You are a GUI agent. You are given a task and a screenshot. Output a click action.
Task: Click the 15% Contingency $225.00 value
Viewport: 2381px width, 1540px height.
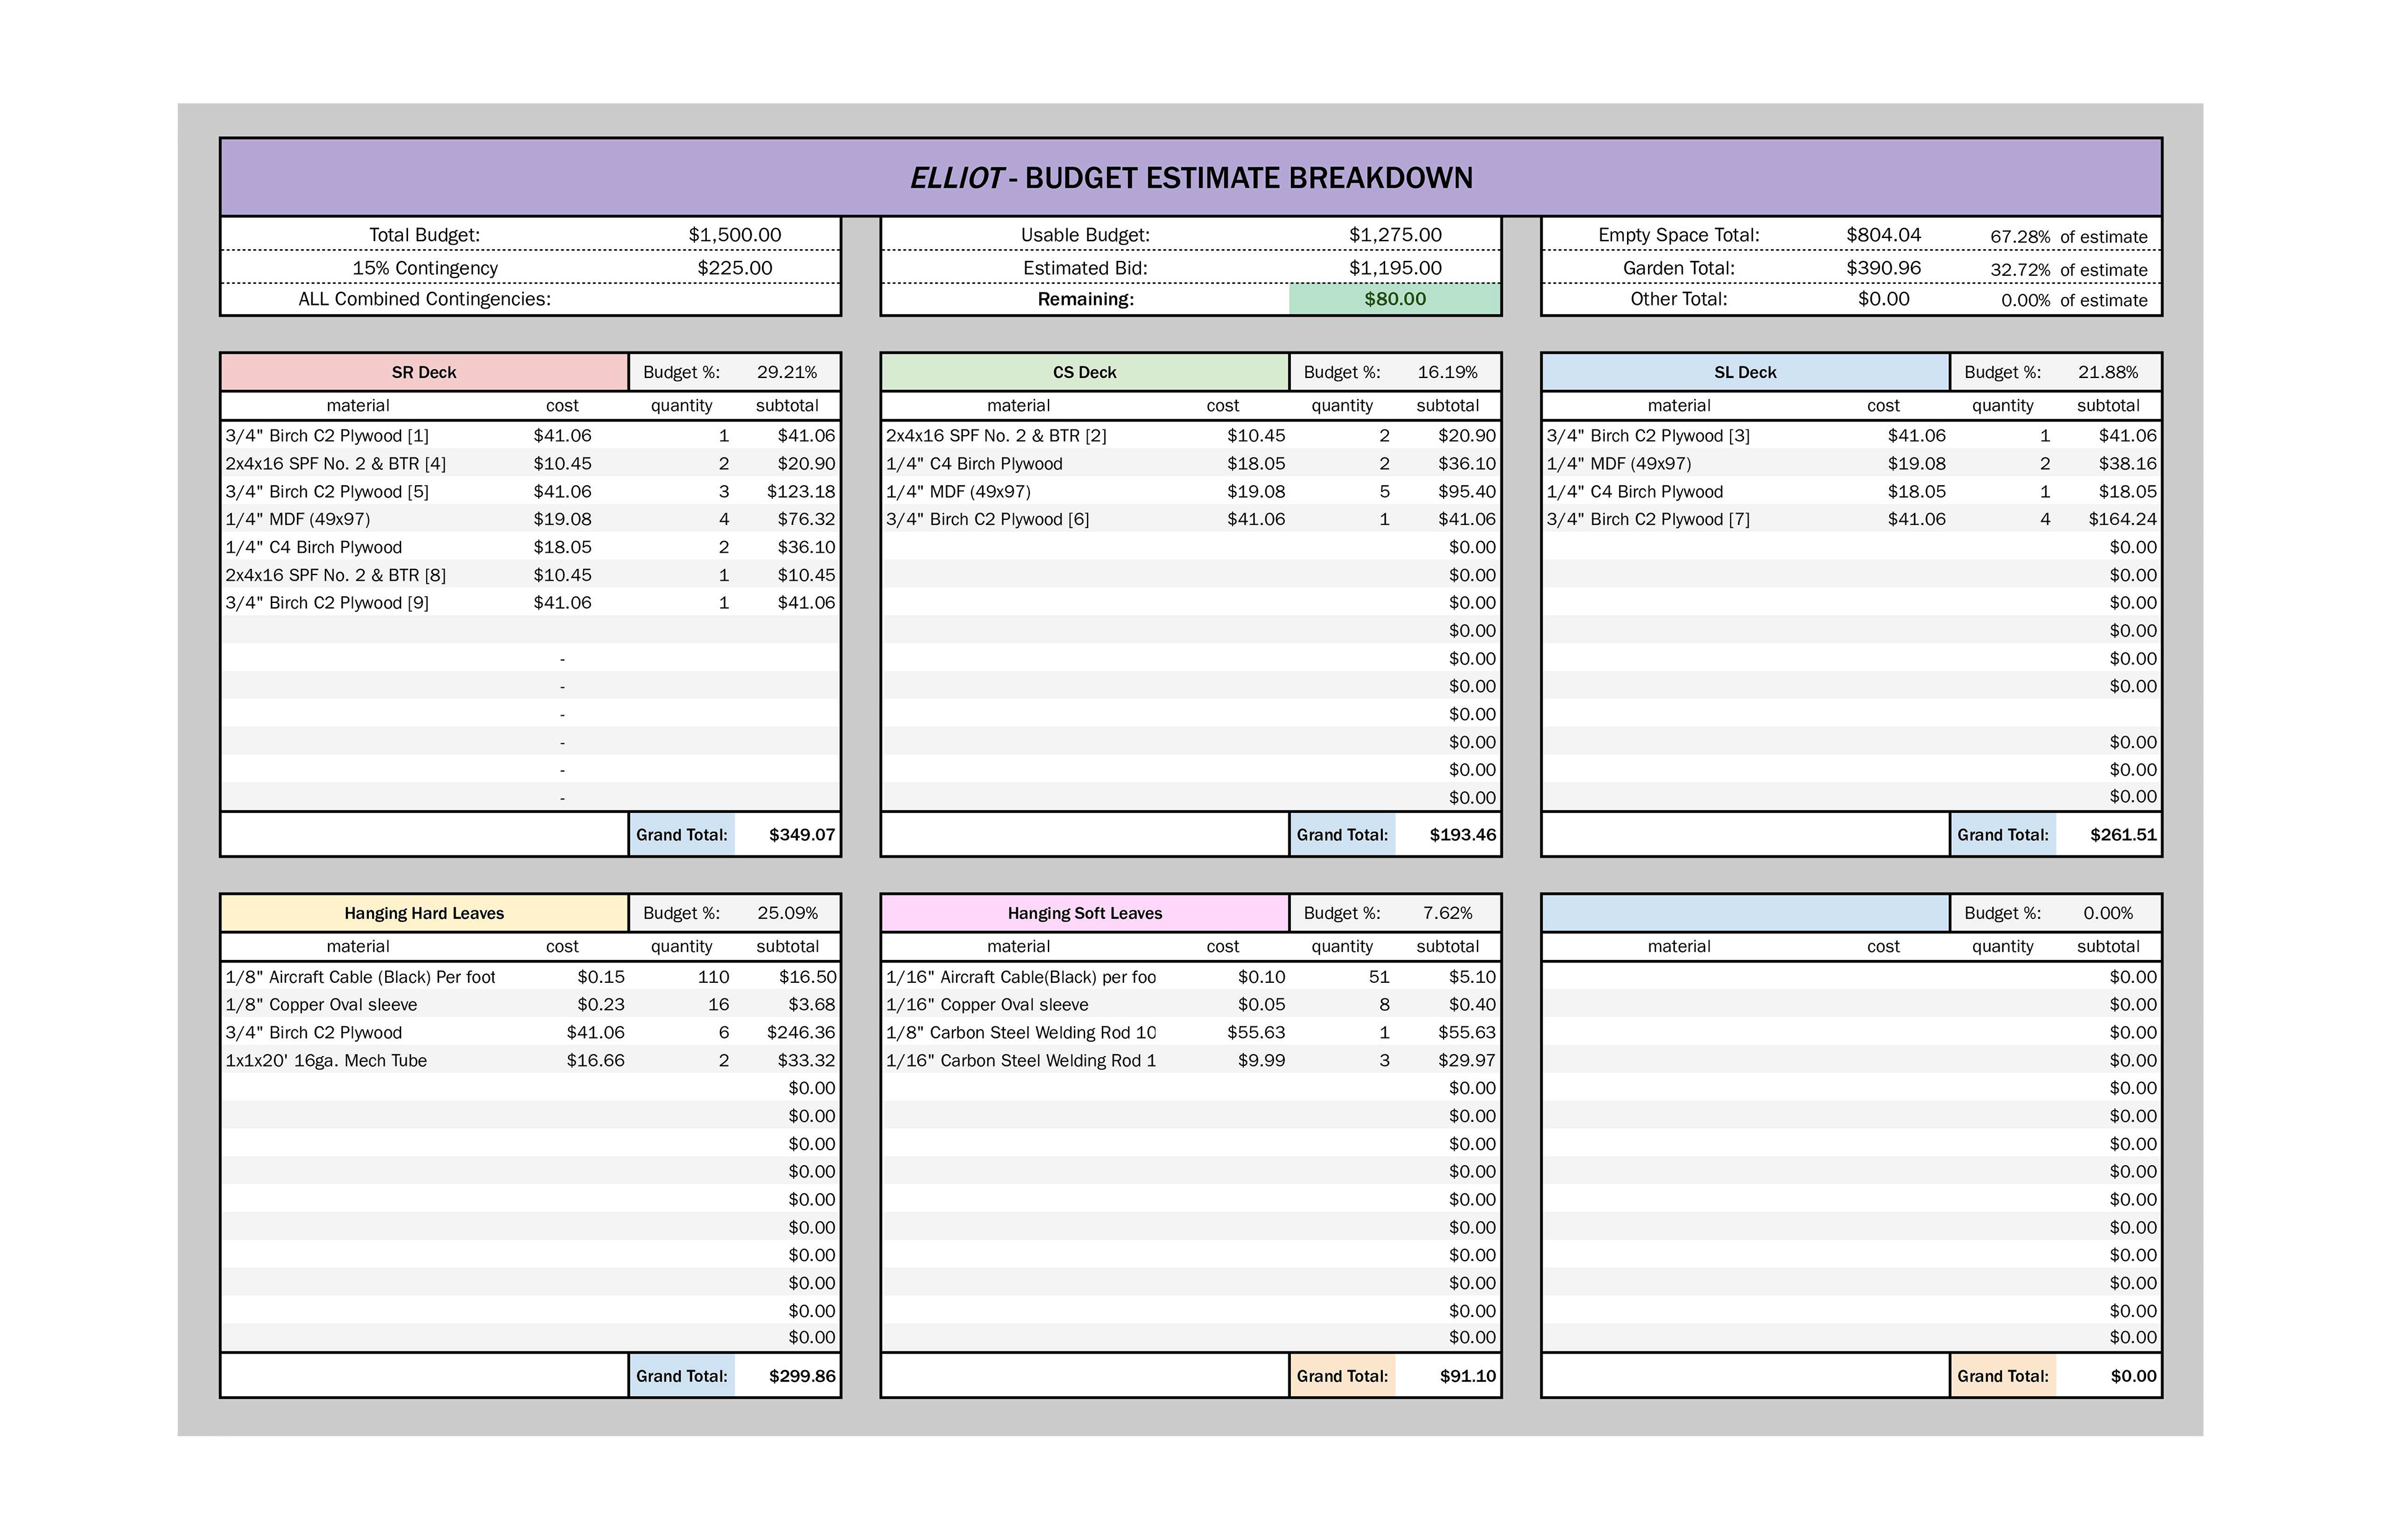pyautogui.click(x=734, y=268)
